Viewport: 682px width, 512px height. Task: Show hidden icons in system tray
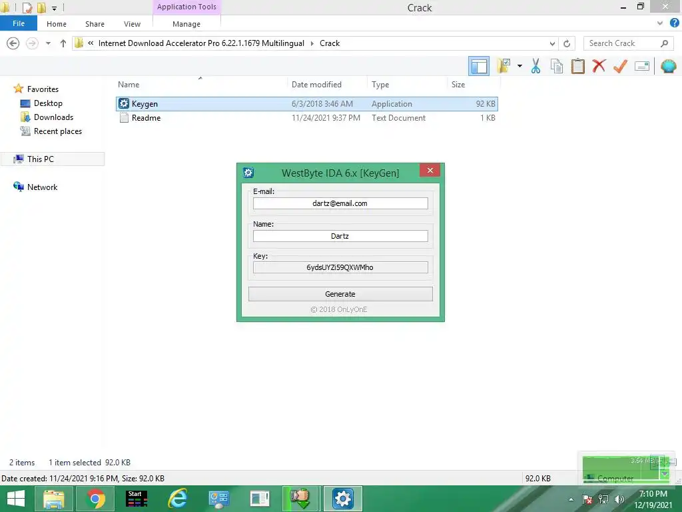571,499
